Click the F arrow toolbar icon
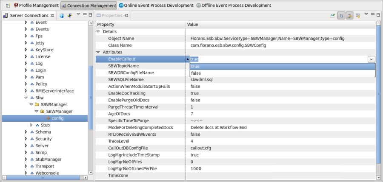383x182 pixels. click(x=70, y=16)
